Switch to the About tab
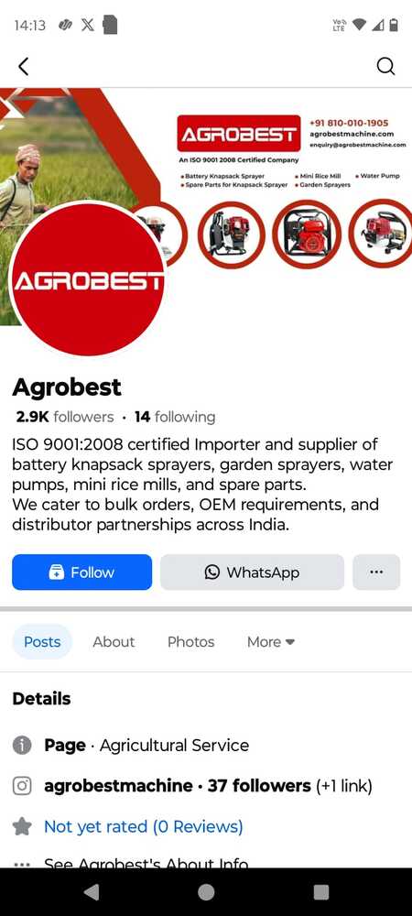 (x=114, y=641)
